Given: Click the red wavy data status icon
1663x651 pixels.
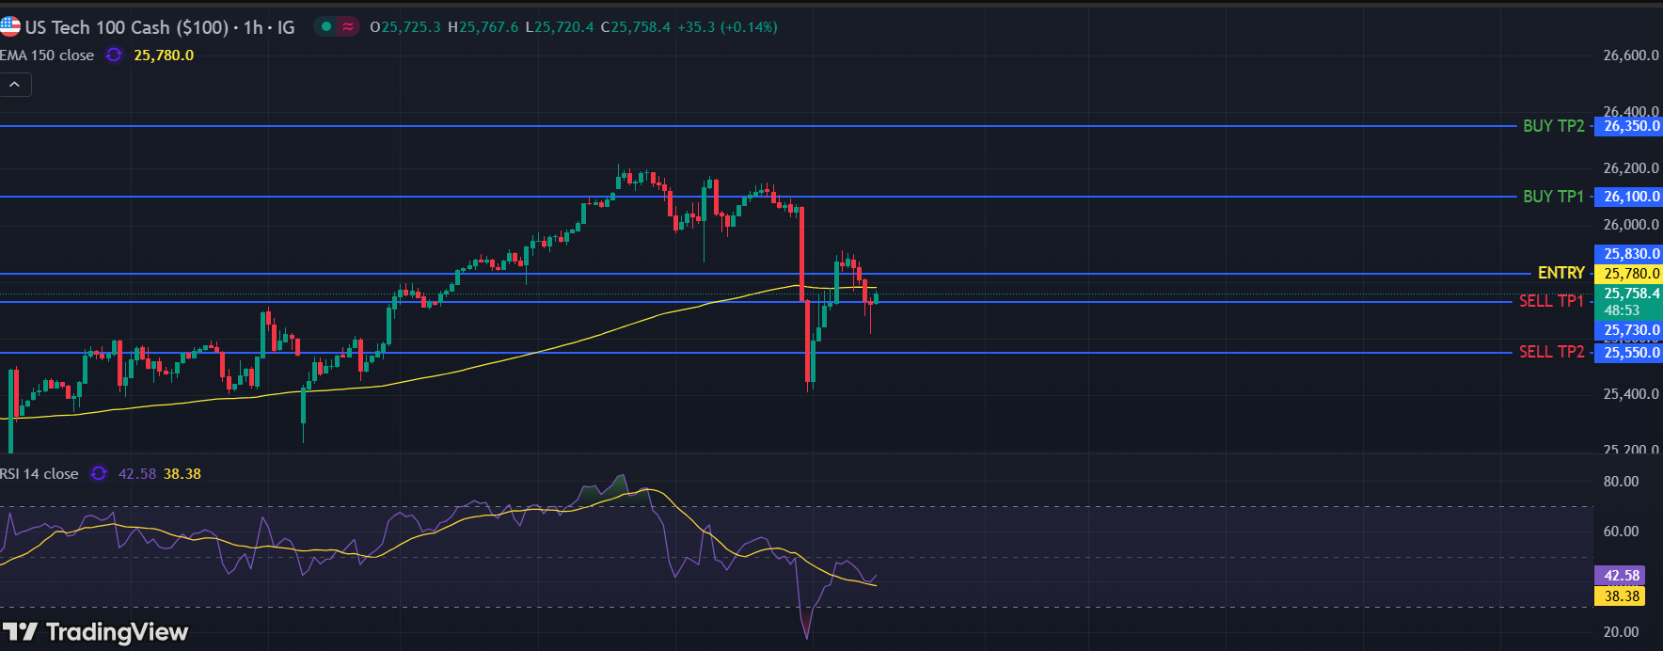Looking at the screenshot, I should 348,27.
